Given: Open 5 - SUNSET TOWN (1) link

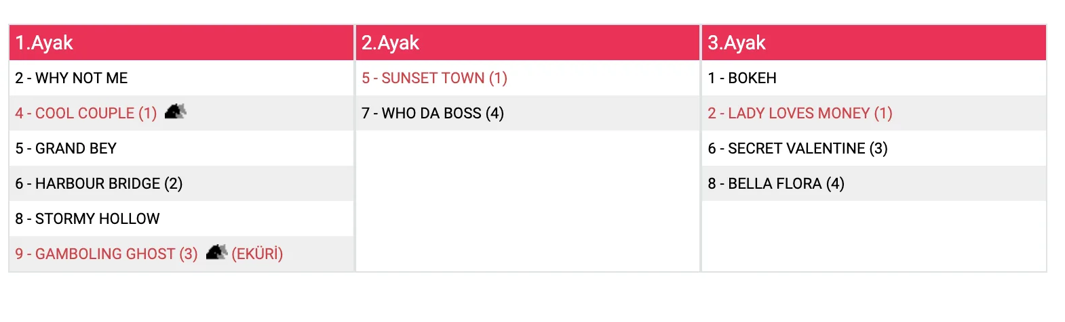Looking at the screenshot, I should click(x=434, y=78).
